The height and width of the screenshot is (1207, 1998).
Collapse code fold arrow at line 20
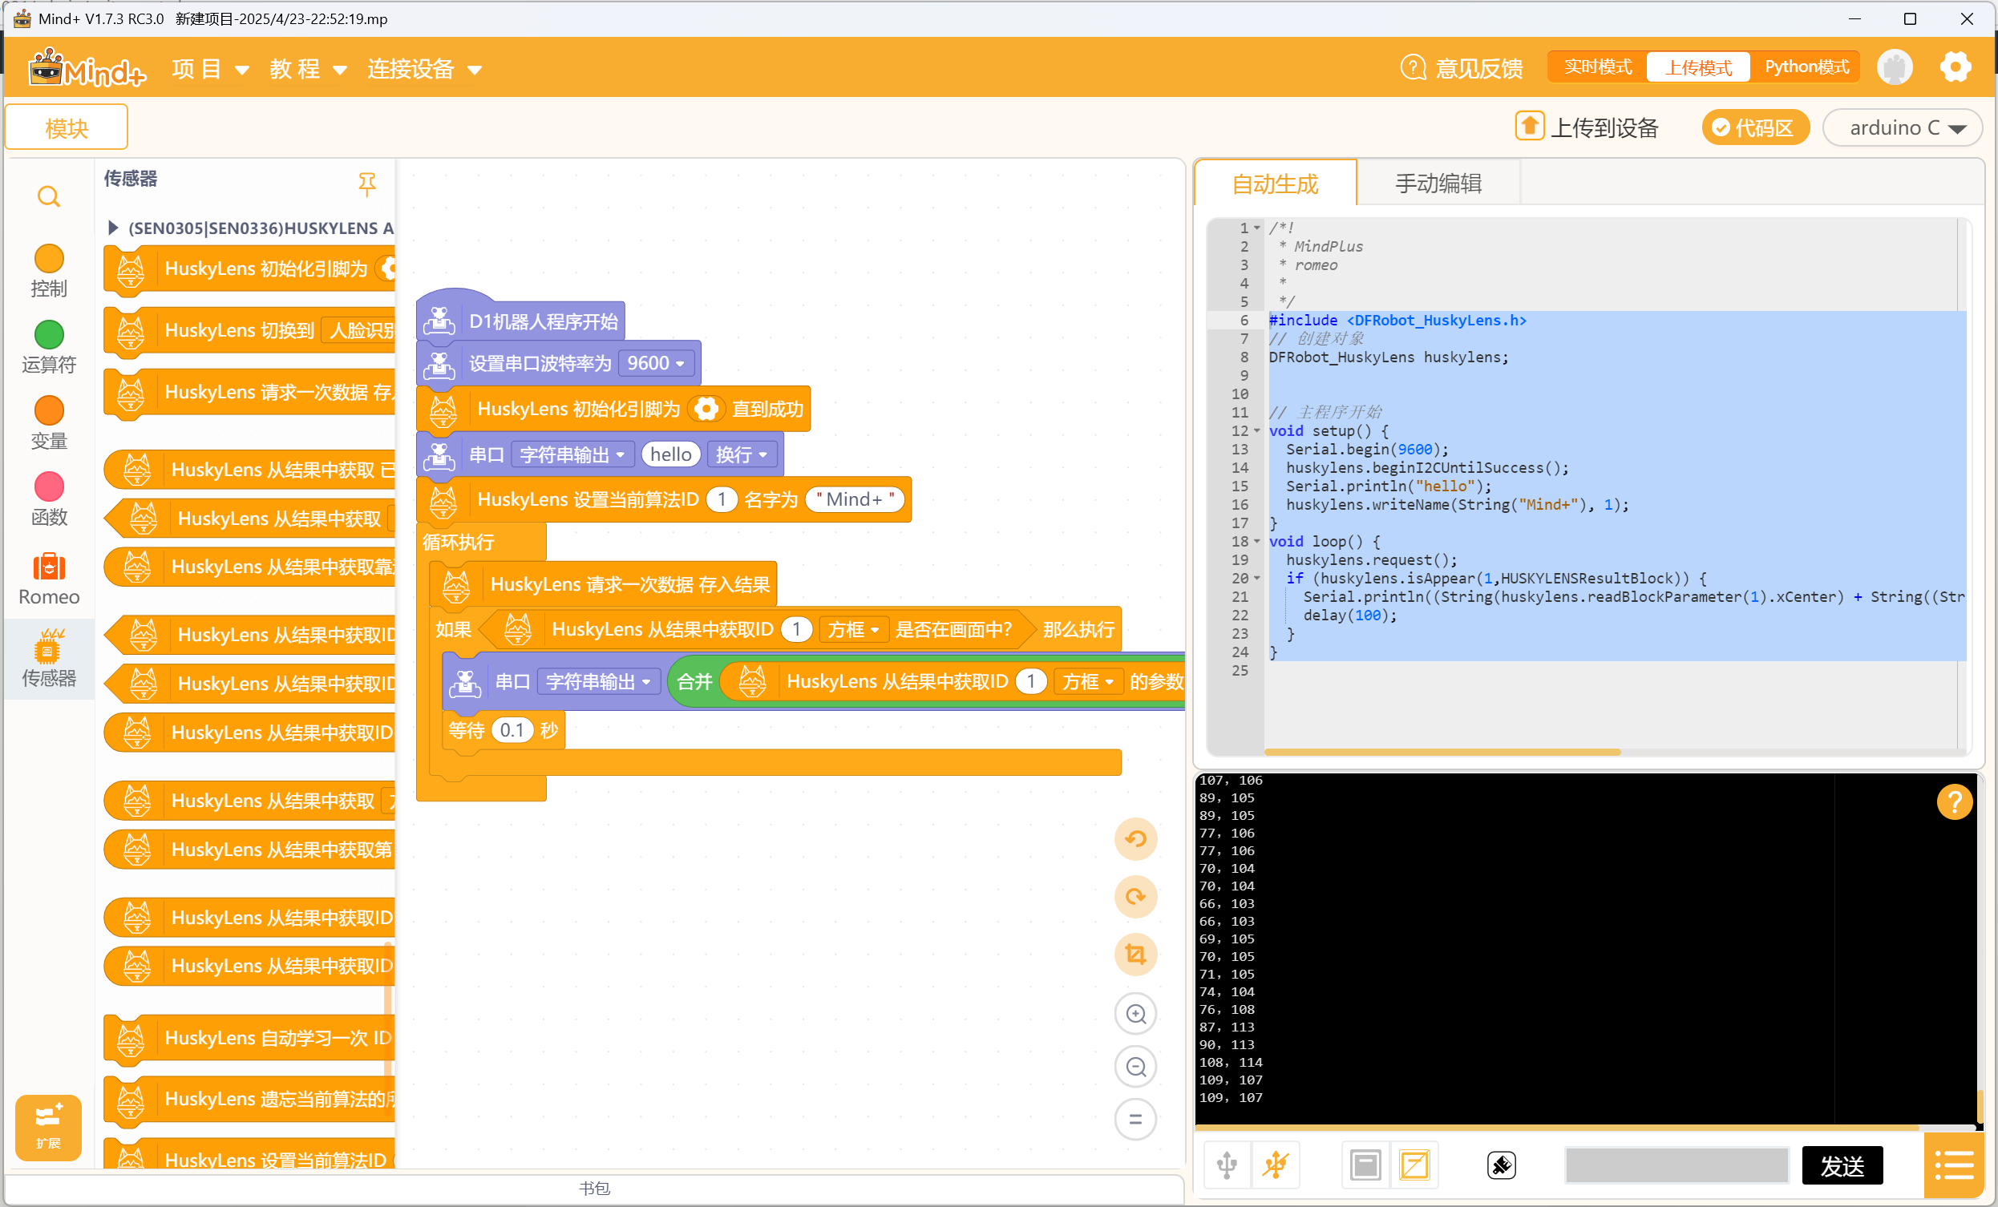pos(1257,578)
